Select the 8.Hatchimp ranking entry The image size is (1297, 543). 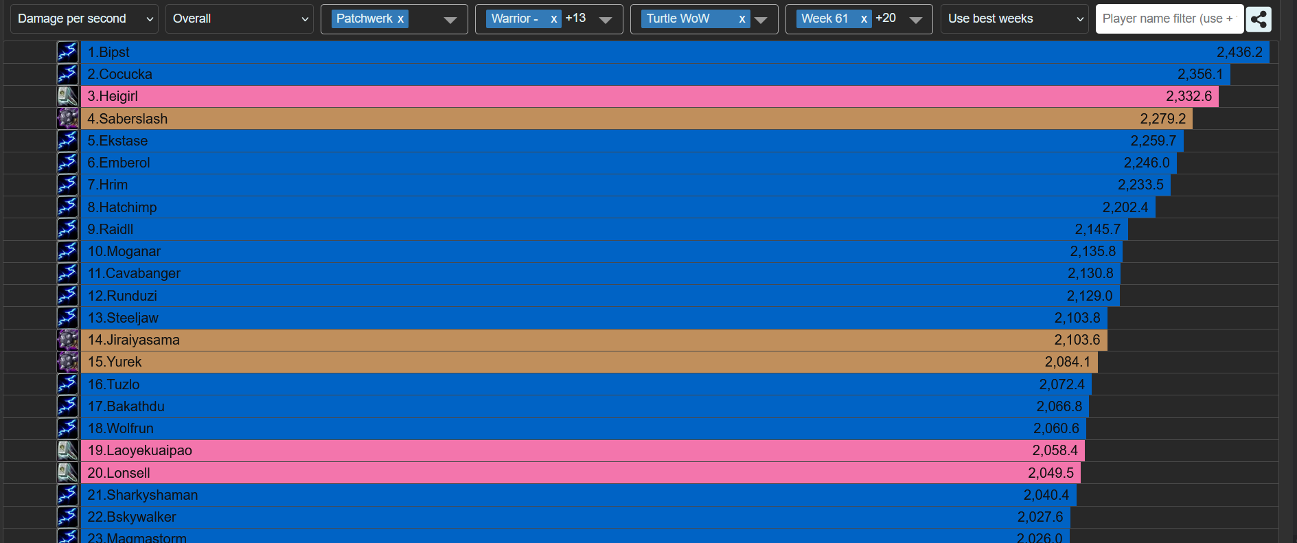(x=618, y=207)
